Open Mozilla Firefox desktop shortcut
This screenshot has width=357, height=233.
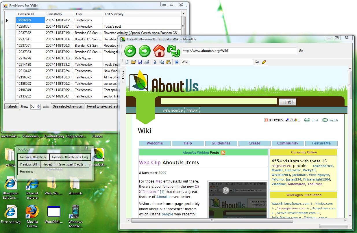32,216
